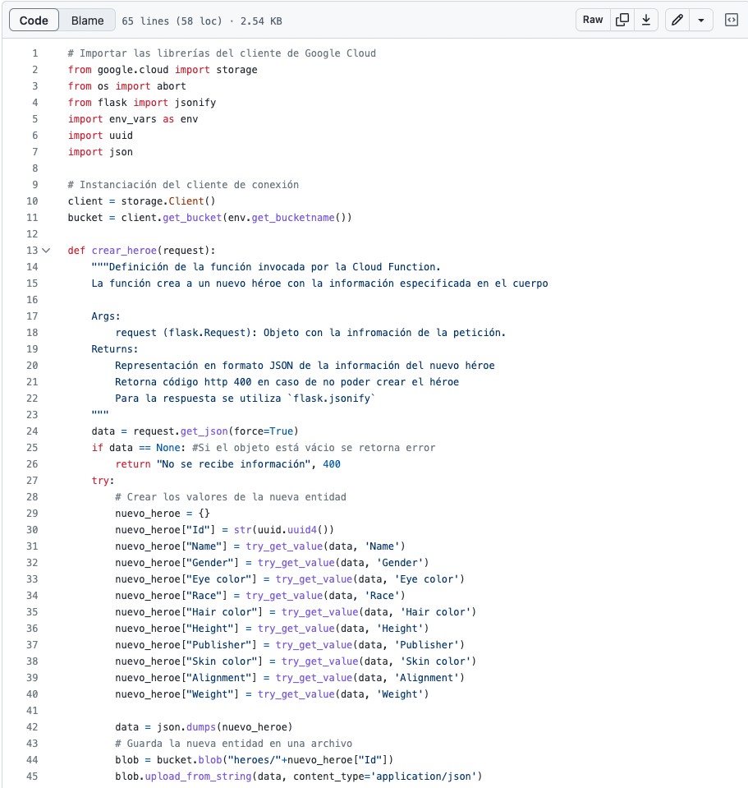This screenshot has height=788, width=748.
Task: Click the 'No se recibe información' string
Action: (234, 464)
